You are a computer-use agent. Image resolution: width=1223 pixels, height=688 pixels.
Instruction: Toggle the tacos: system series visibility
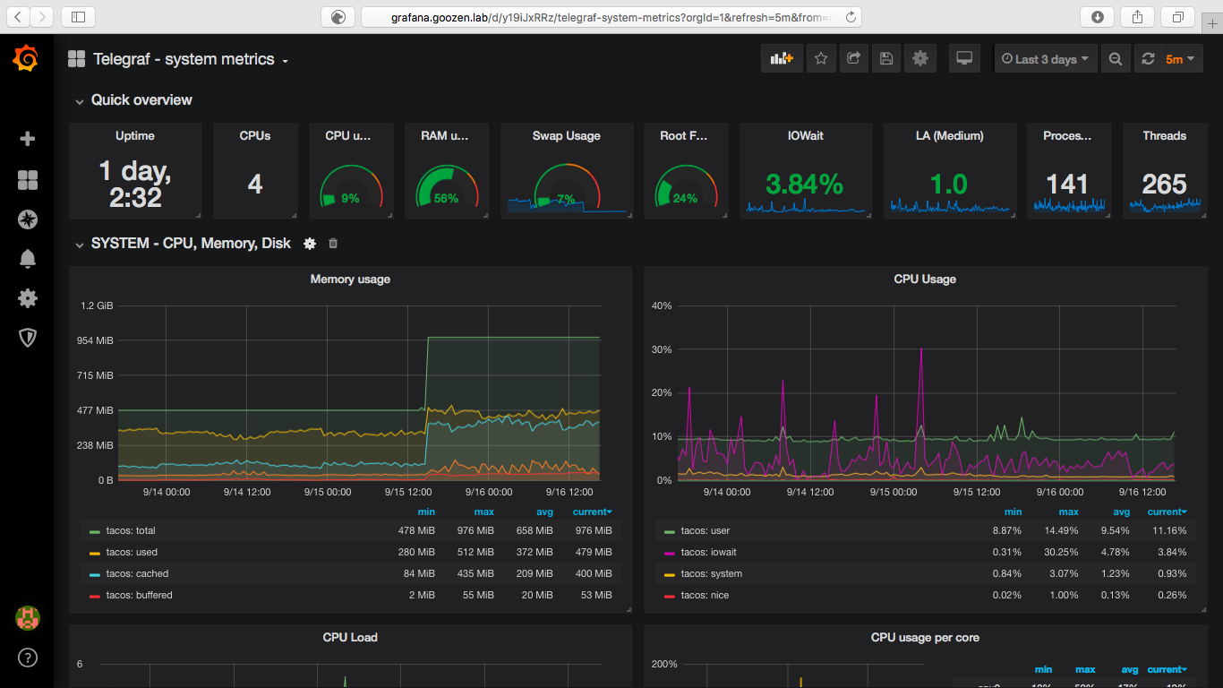click(711, 573)
